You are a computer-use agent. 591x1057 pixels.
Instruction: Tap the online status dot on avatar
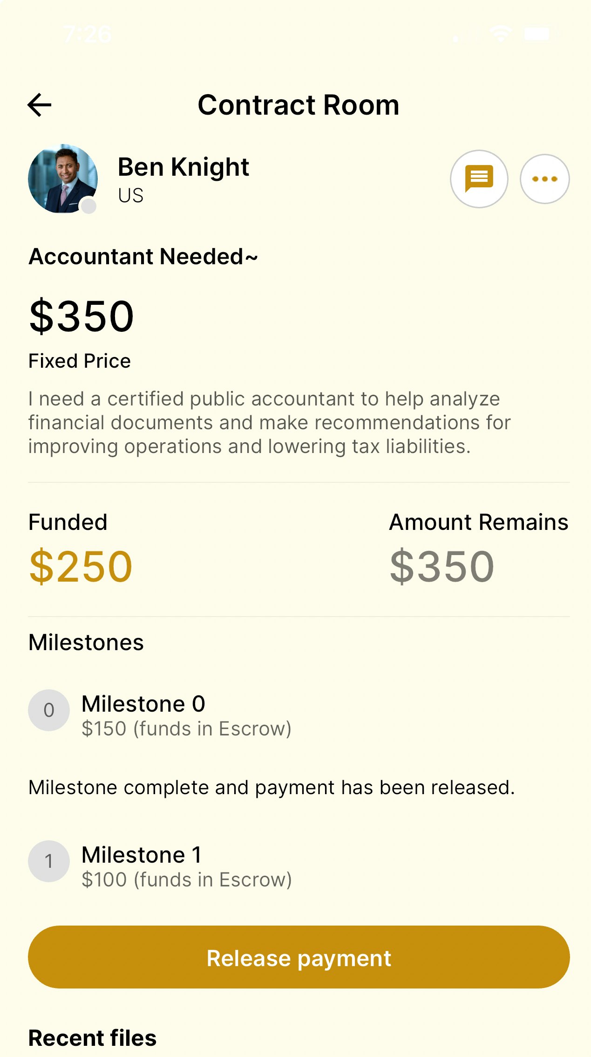[88, 206]
